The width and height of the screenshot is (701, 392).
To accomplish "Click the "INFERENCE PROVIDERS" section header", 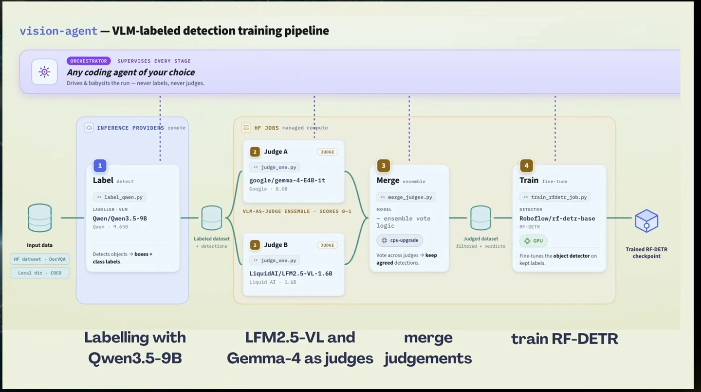I will (x=130, y=128).
